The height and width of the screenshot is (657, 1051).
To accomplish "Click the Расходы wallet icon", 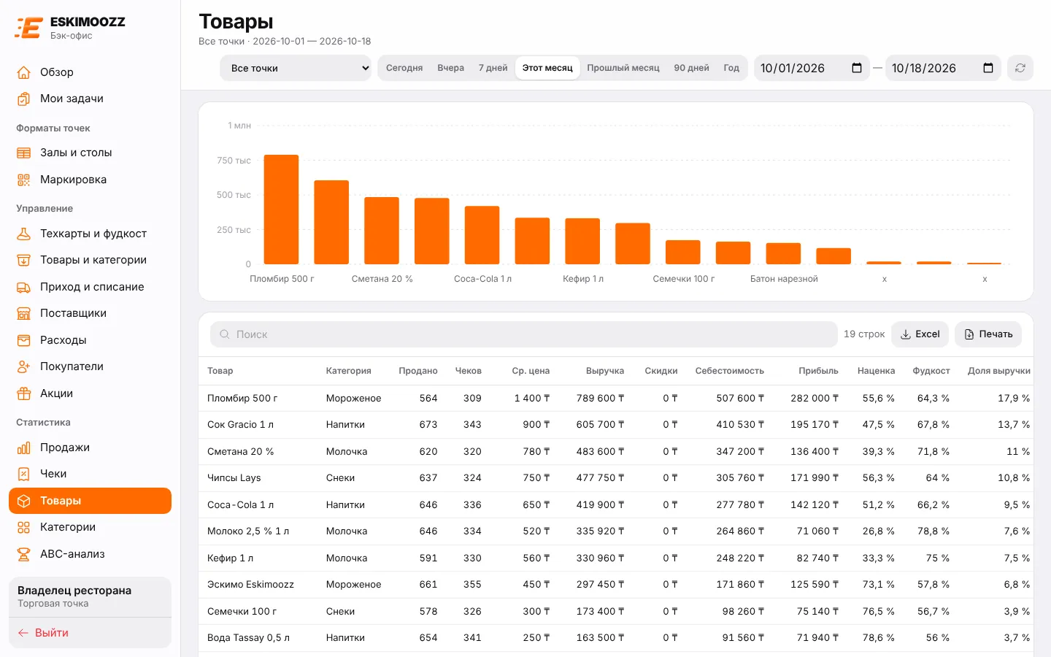I will coord(24,340).
